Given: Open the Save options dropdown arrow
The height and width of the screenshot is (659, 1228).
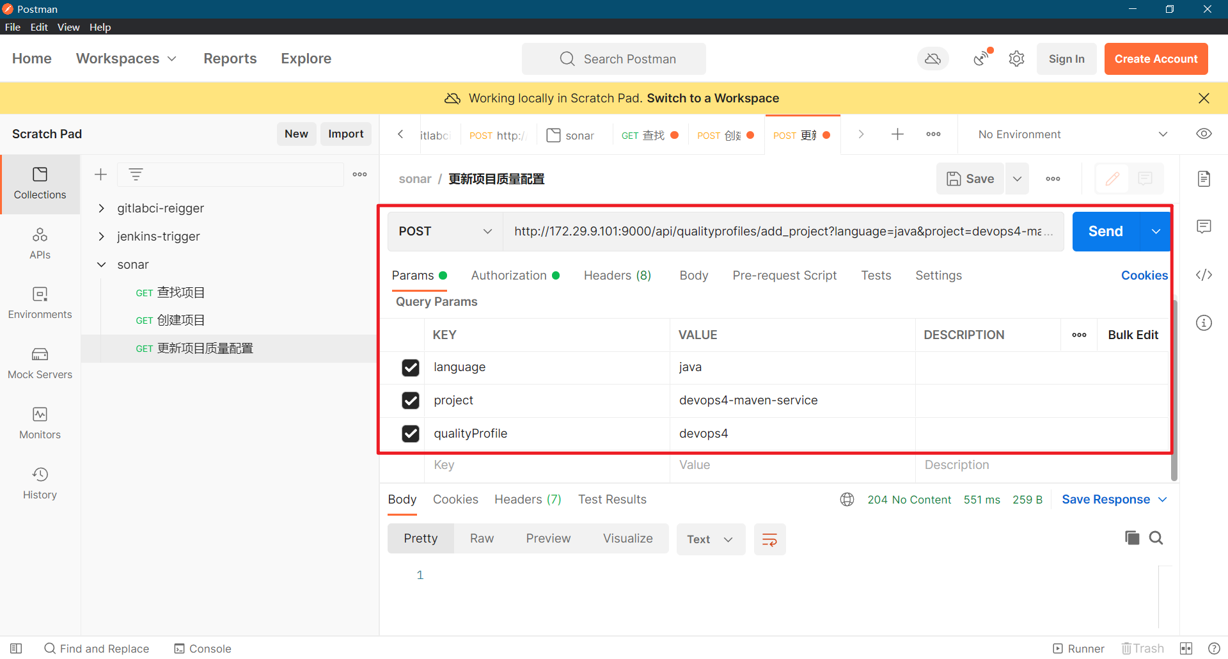Looking at the screenshot, I should (1017, 179).
